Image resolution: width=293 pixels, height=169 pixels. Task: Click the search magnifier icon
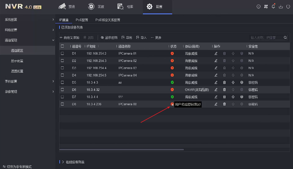point(285,38)
